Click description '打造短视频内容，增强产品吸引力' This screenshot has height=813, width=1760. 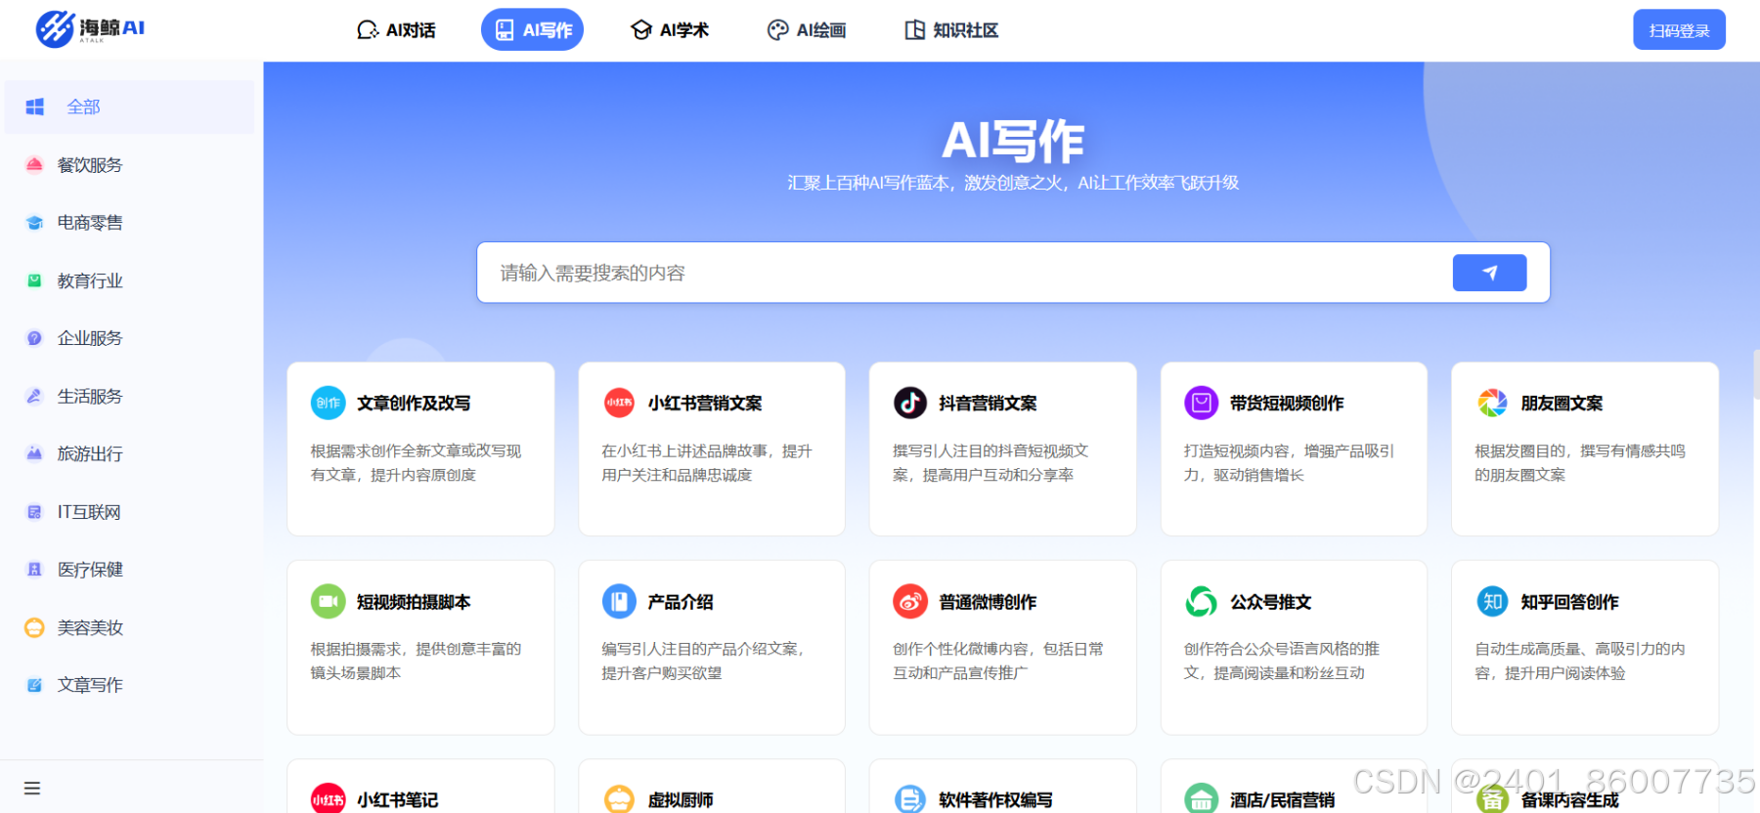click(1289, 463)
